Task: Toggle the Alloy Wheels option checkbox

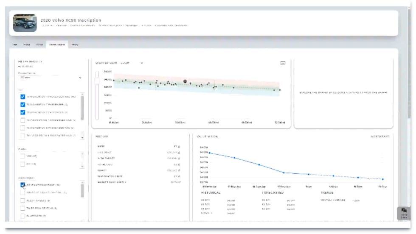Action: point(23,201)
